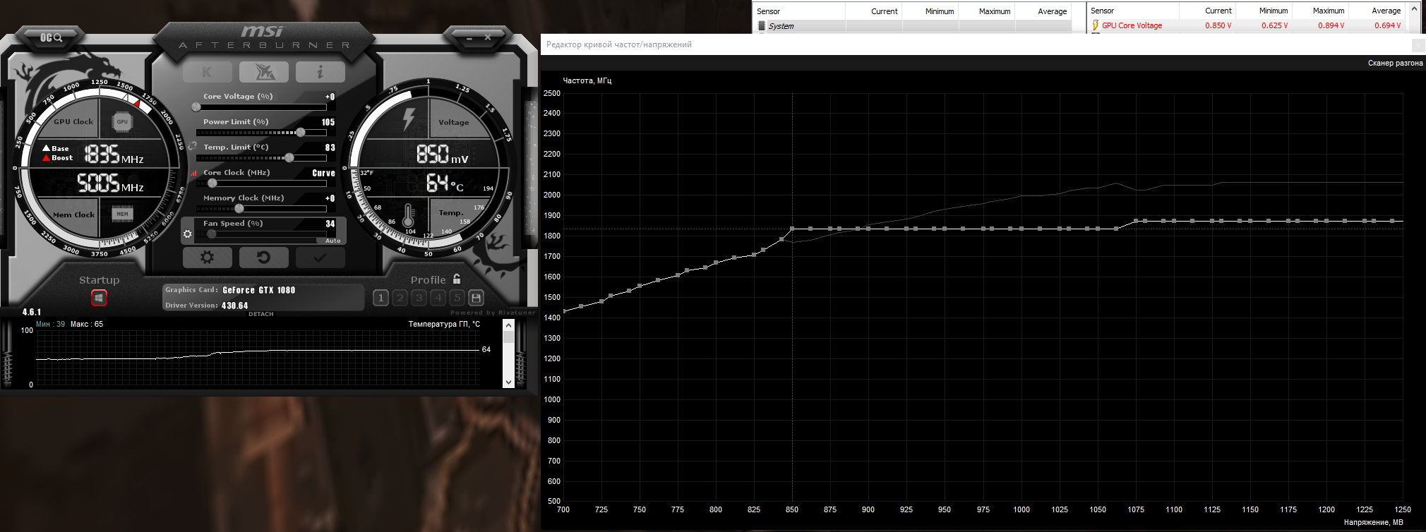Image resolution: width=1426 pixels, height=532 pixels.
Task: Click the Core Clock slider handle
Action: 212,183
